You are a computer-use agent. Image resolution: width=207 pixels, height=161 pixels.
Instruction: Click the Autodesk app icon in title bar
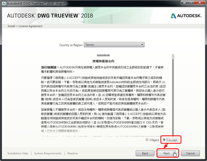[x=4, y=3]
